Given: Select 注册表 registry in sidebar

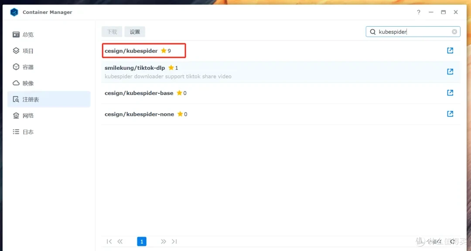Looking at the screenshot, I should coord(49,99).
